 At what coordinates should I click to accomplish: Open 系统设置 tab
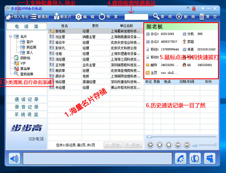coord(27,114)
